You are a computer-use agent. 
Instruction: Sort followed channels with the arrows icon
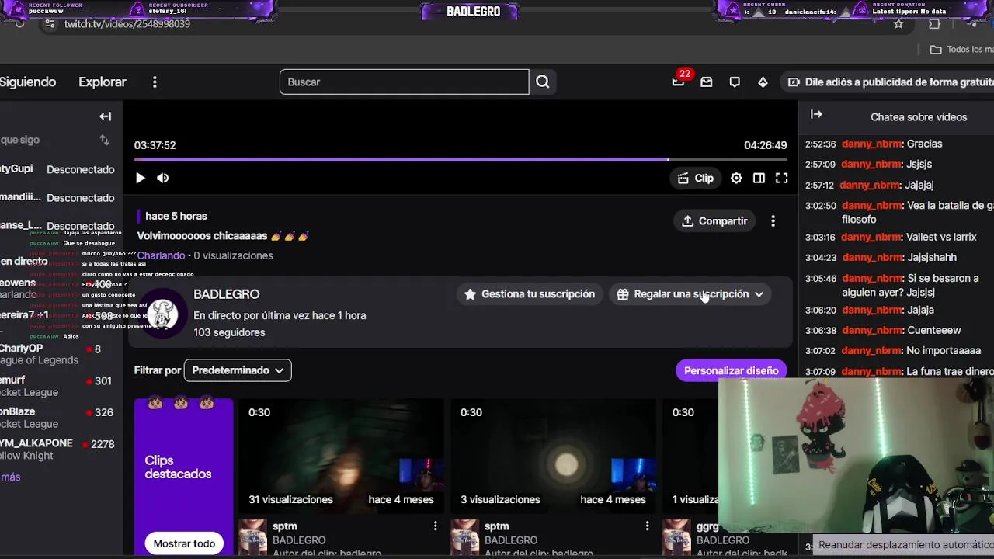pyautogui.click(x=104, y=140)
